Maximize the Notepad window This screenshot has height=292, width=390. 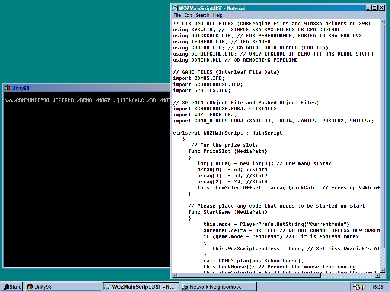point(375,8)
